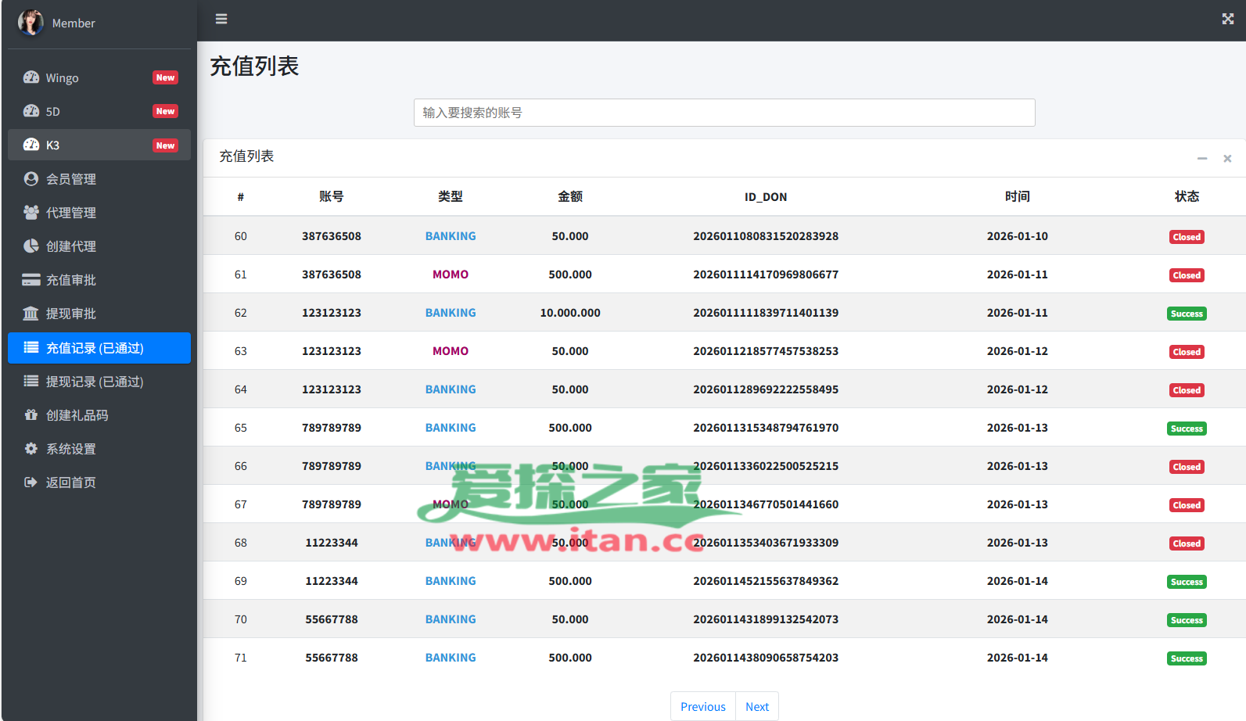Go to the Previous page
1246x721 pixels.
coord(702,706)
